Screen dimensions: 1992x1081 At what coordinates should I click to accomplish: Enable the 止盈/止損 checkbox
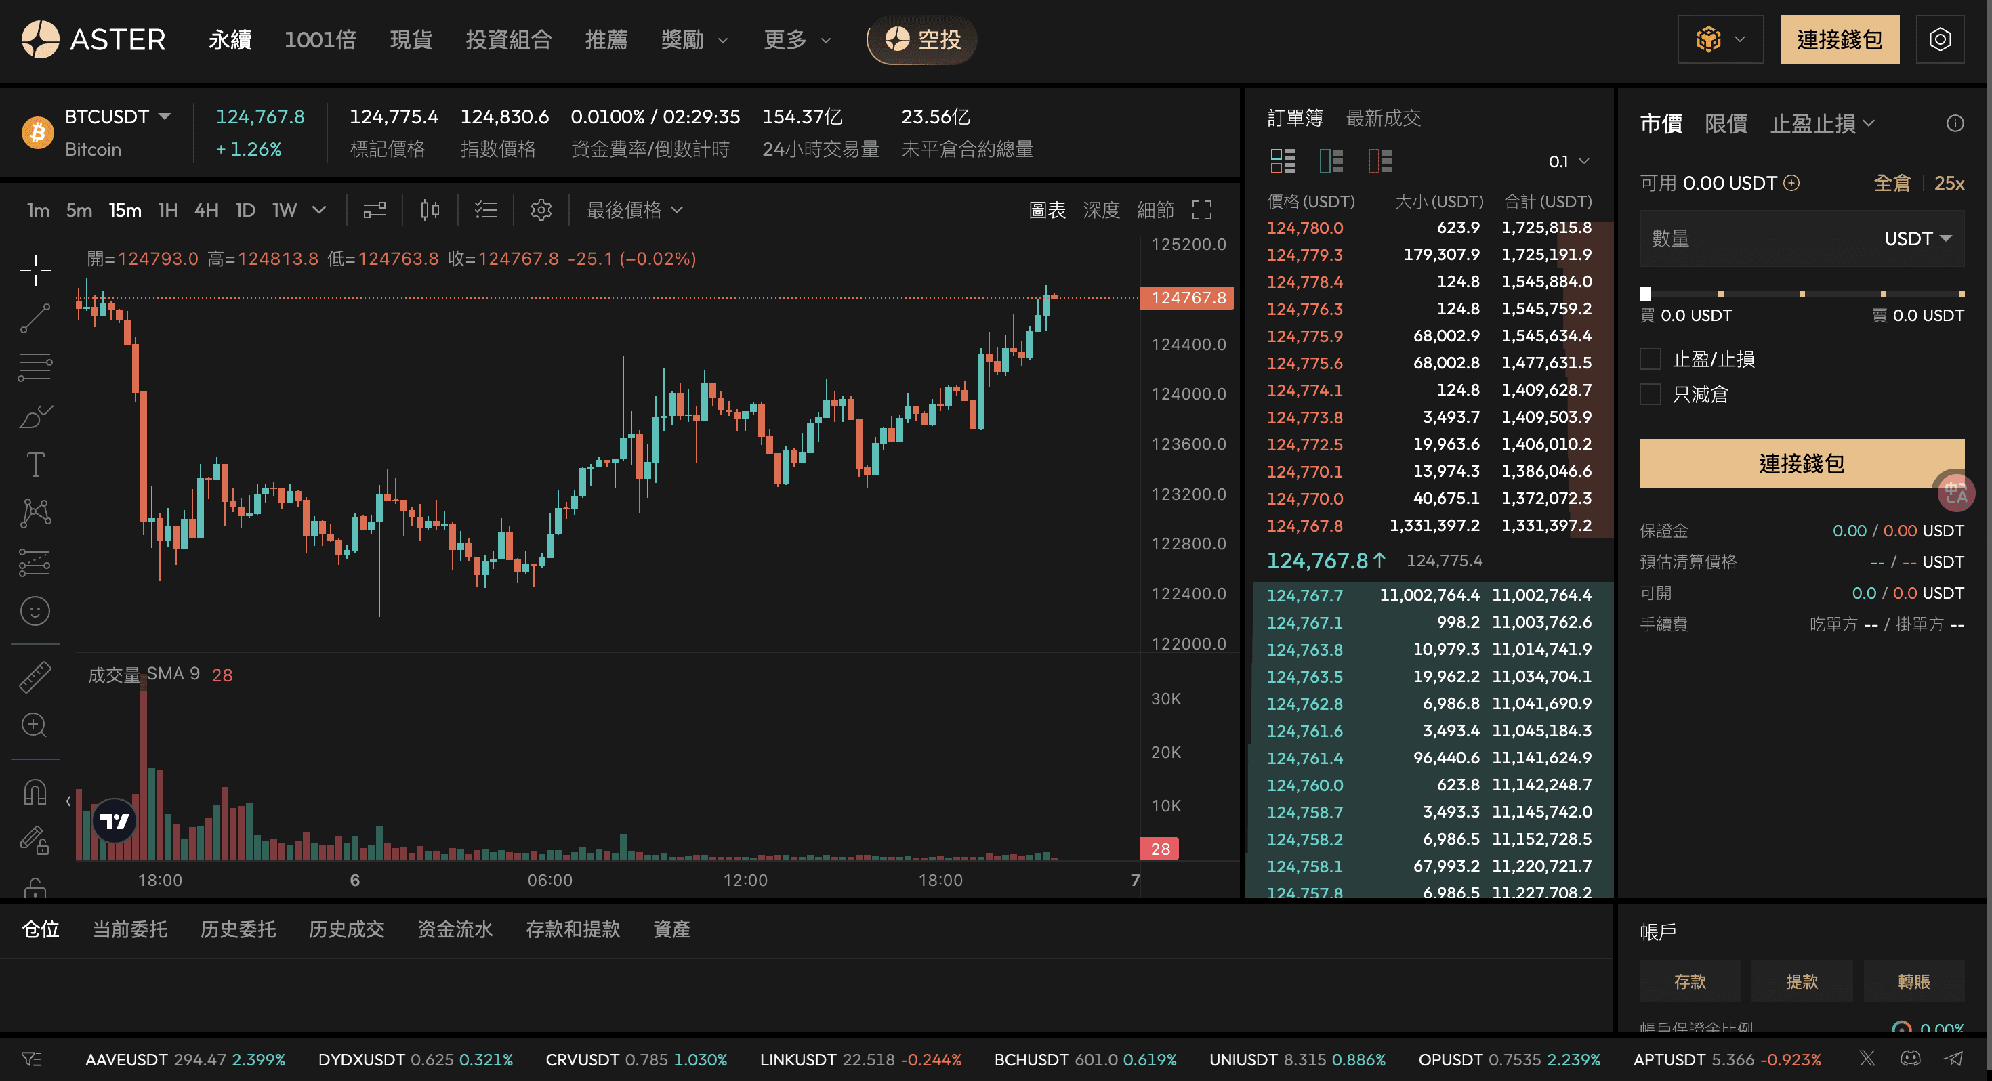tap(1651, 359)
